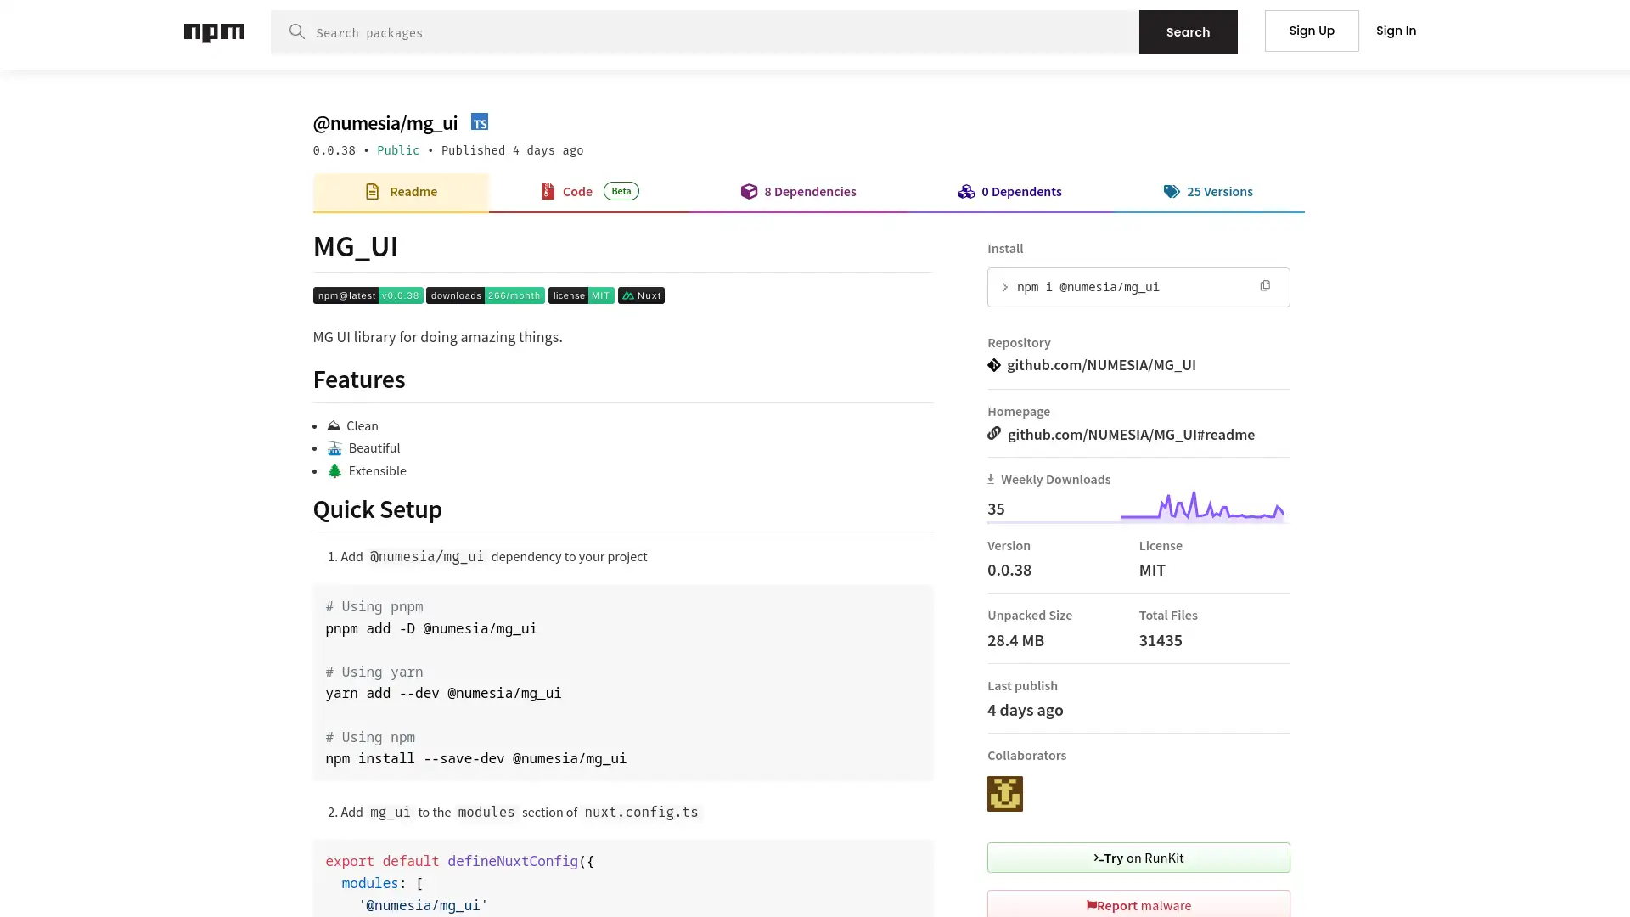Click the 'npm install --save-dev' command line
The image size is (1630, 917).
(x=475, y=758)
